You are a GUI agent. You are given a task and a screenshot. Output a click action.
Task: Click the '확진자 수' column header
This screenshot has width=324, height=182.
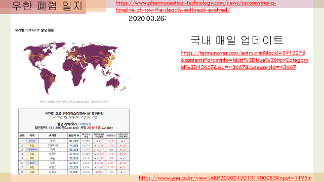click(74, 135)
